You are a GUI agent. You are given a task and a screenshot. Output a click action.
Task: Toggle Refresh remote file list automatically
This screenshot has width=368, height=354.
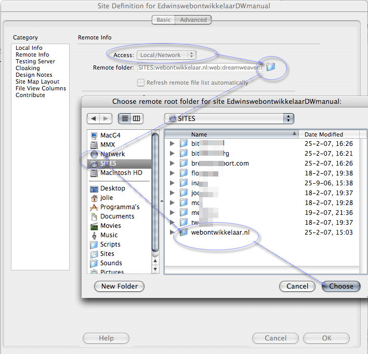(x=140, y=83)
